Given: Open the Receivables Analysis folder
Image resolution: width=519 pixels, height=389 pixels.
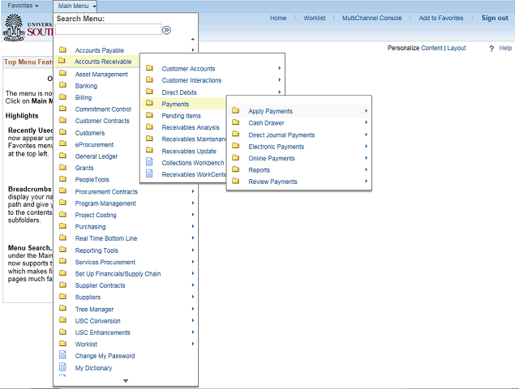Looking at the screenshot, I should 191,127.
